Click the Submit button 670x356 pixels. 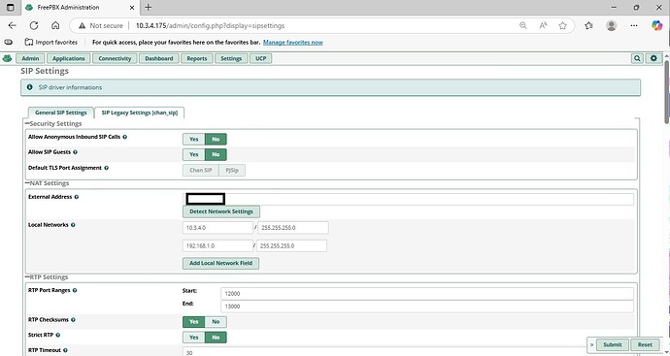[613, 344]
